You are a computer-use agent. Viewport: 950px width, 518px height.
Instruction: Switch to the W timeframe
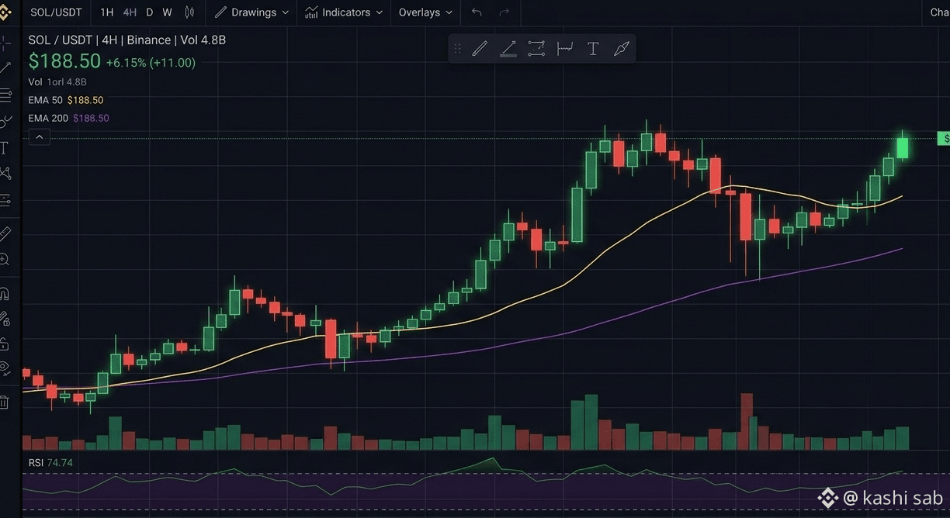pyautogui.click(x=167, y=12)
